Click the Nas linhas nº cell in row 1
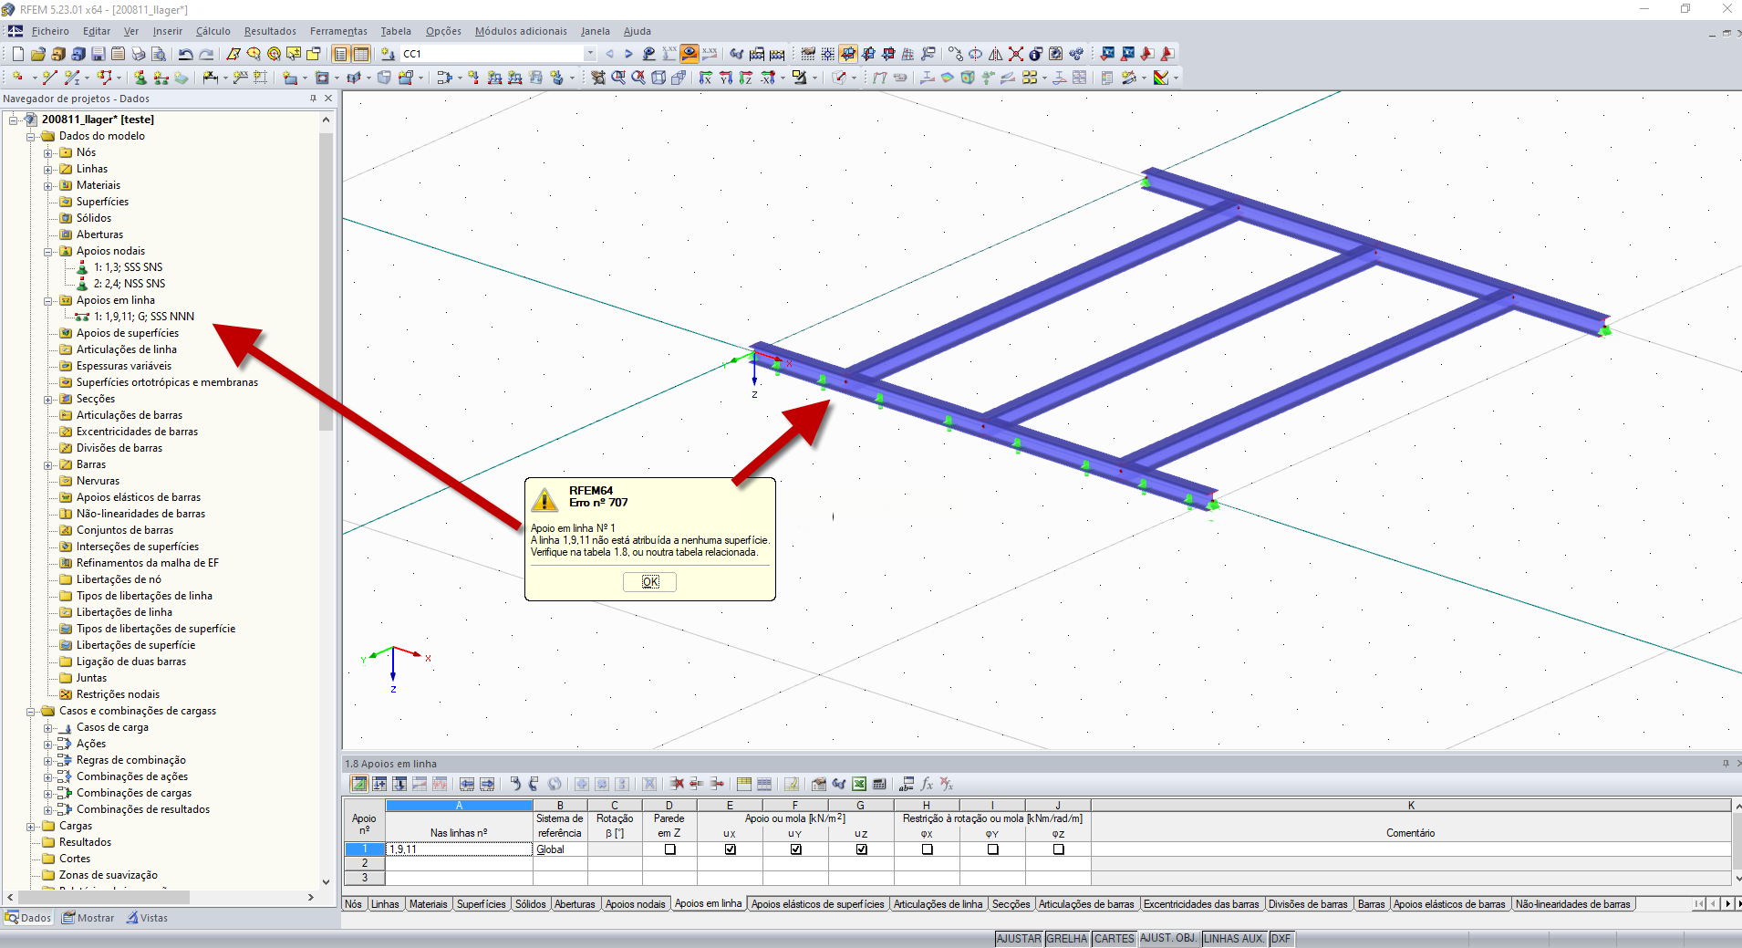Image resolution: width=1742 pixels, height=948 pixels. (460, 849)
